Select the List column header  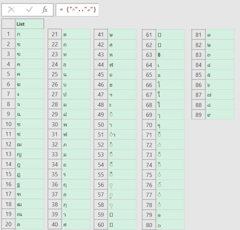(29, 24)
